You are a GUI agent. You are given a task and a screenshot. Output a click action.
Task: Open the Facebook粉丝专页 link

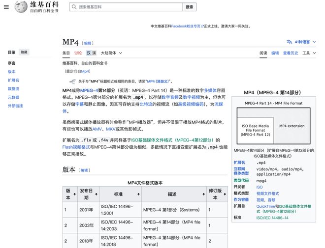coord(187,26)
